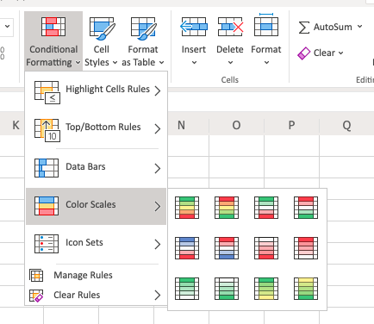Screen dimensions: 374x324
Task: Apply Red-Yellow-Green color scale
Action: coord(227,208)
